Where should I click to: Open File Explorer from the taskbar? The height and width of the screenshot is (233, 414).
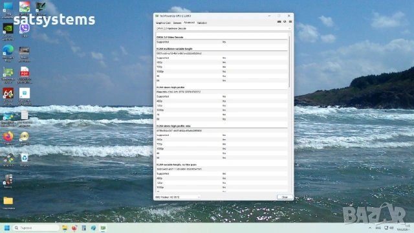coord(65,228)
